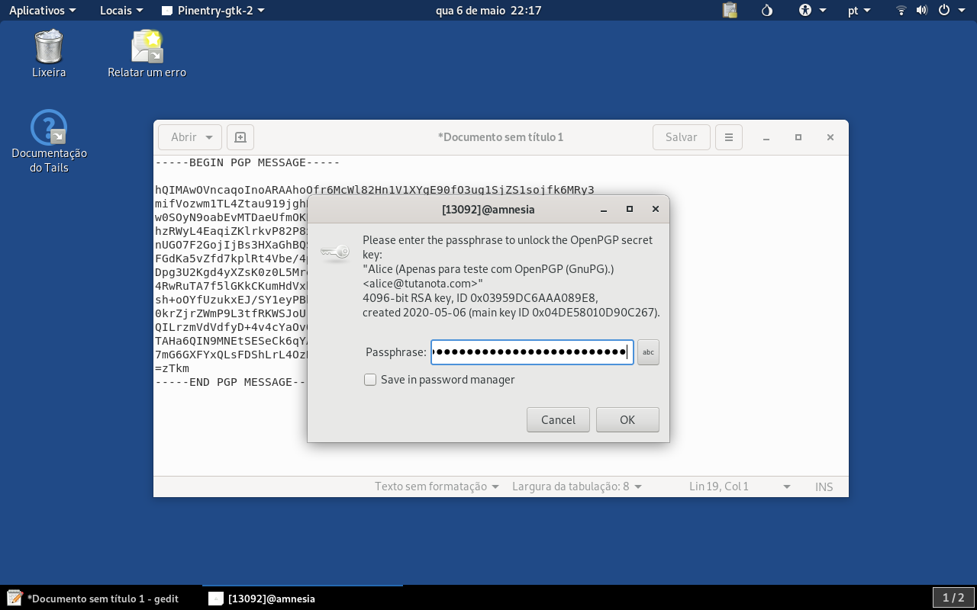Click the Tor onion status icon

pos(767,11)
